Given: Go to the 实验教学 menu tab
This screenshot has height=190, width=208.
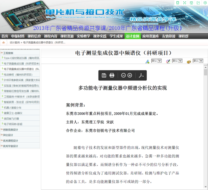Looking at the screenshot, I should [x=83, y=36].
